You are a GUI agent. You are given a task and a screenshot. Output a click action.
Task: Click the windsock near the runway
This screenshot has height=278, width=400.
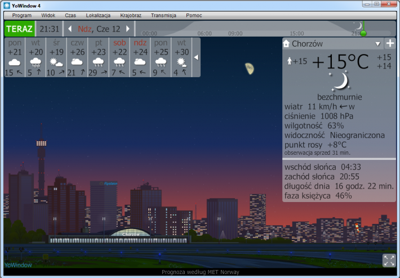coord(357,227)
